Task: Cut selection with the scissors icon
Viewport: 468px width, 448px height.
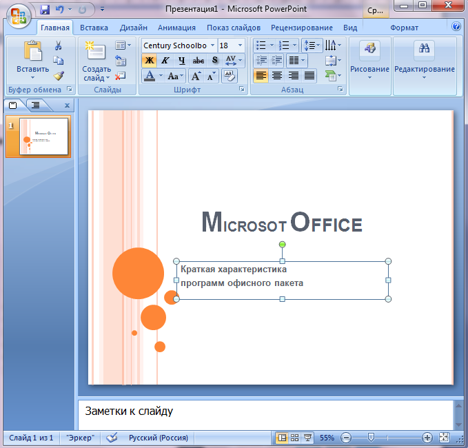Action: pos(58,45)
